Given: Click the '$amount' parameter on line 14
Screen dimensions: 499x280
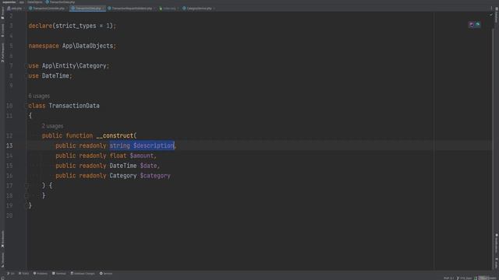Looking at the screenshot, I should tap(142, 156).
